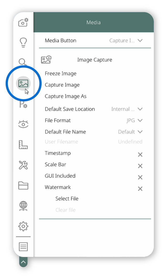This screenshot has width=167, height=279.
Task: Toggle the Watermark option
Action: pos(140,189)
